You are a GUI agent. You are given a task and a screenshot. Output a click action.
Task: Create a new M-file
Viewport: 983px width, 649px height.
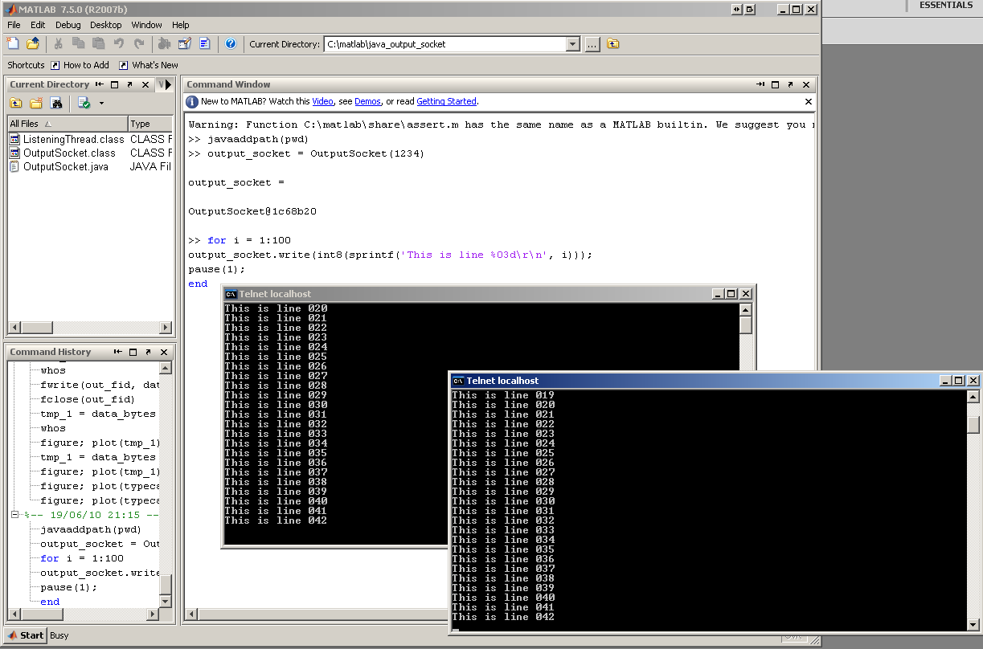[x=11, y=43]
